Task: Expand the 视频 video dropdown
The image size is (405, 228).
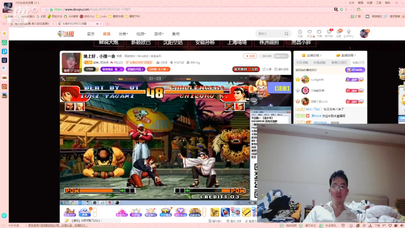Action: 141,34
